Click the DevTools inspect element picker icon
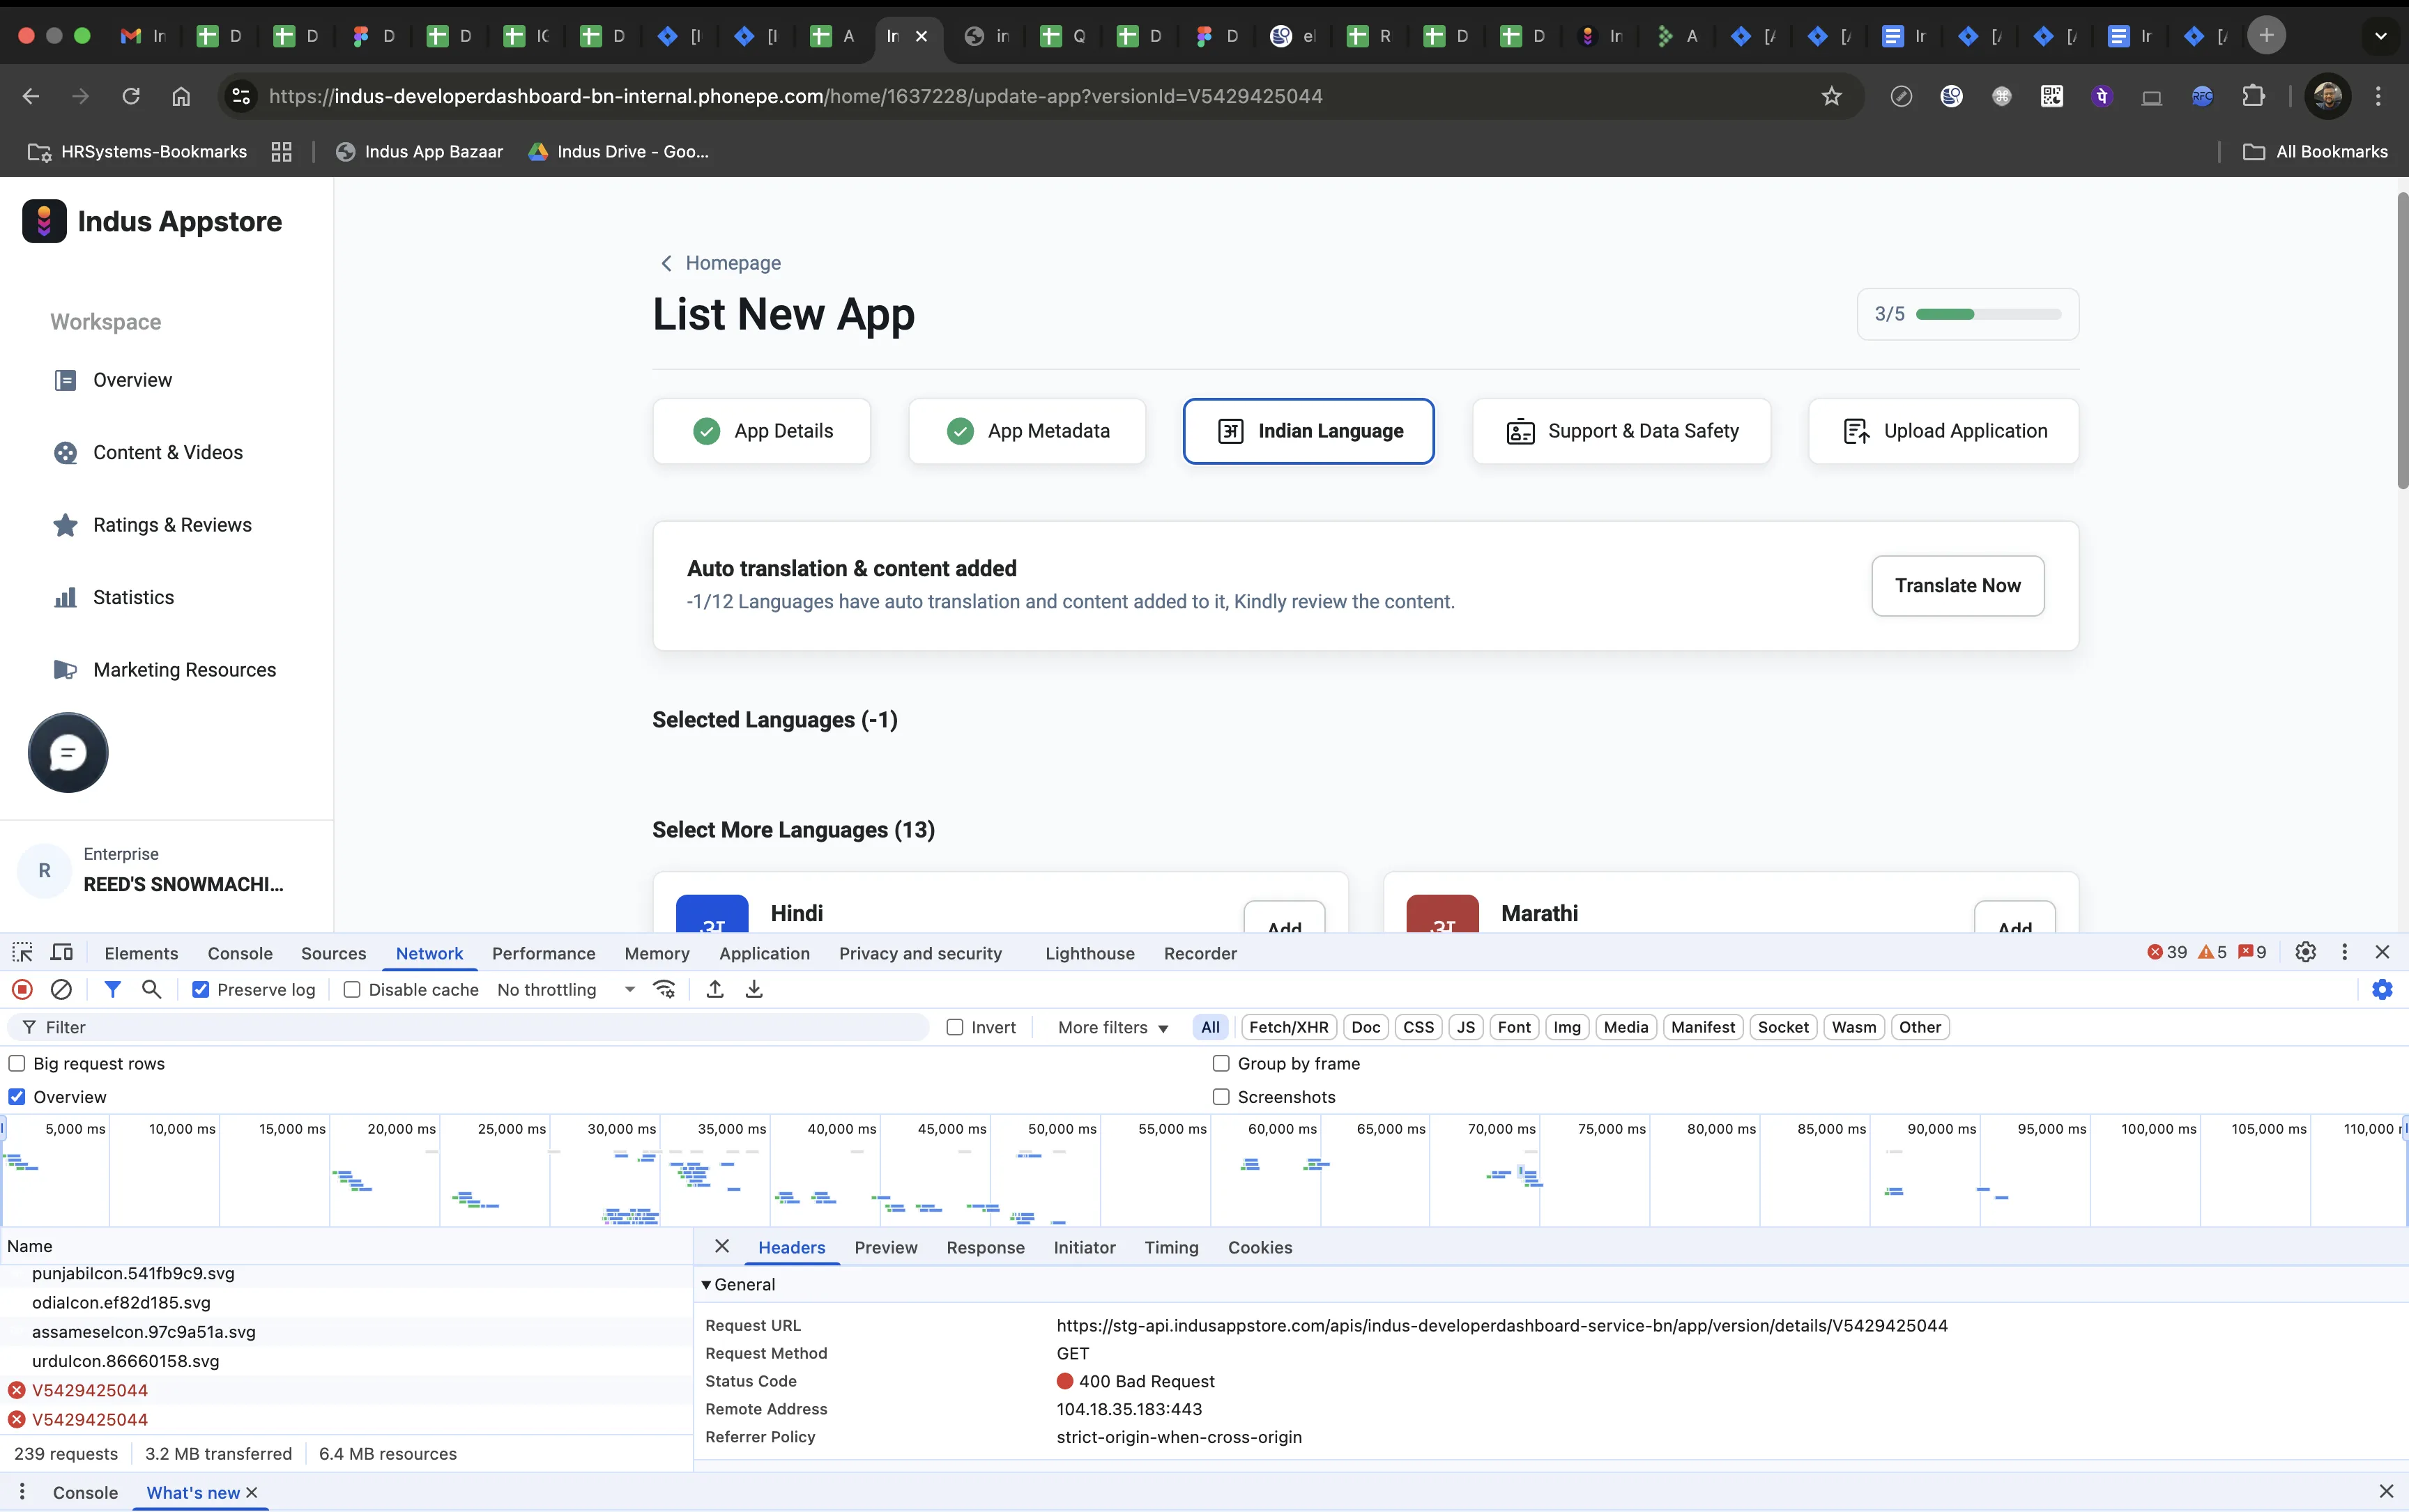 [22, 953]
